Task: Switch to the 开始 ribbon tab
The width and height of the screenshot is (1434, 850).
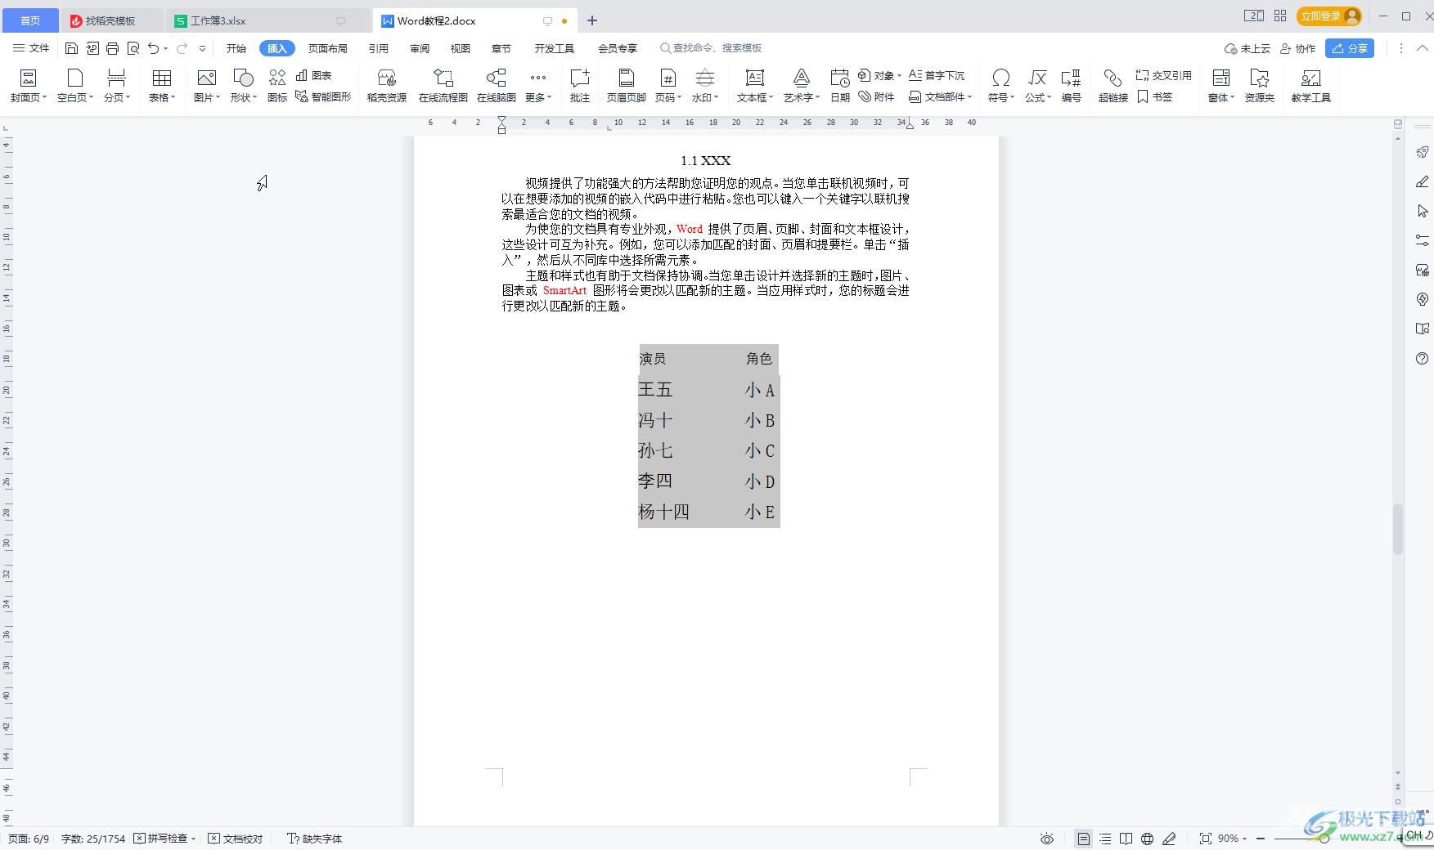Action: (x=236, y=48)
